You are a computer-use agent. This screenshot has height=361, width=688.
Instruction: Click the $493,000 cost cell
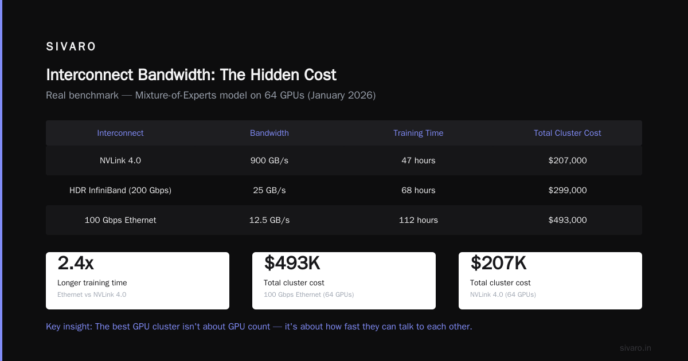click(568, 220)
